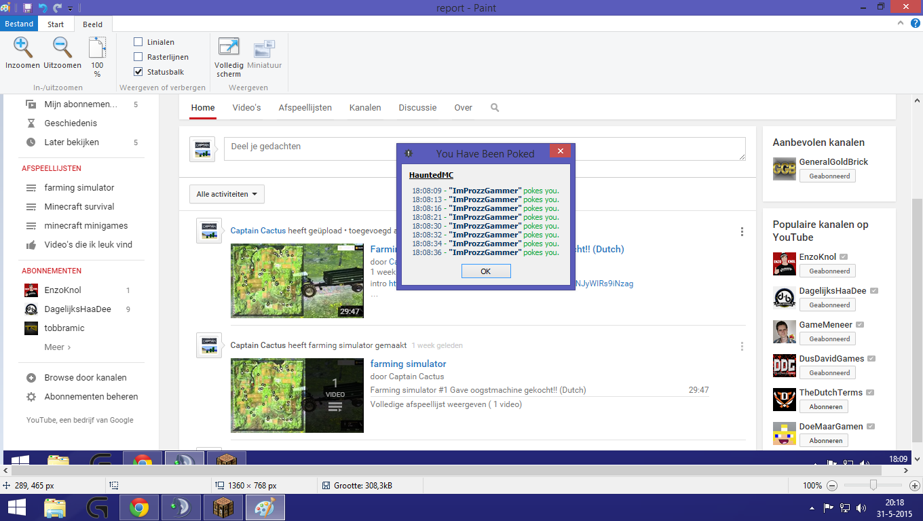Click the Inzoomen magnifier tool
Image resolution: width=923 pixels, height=521 pixels.
pyautogui.click(x=22, y=53)
